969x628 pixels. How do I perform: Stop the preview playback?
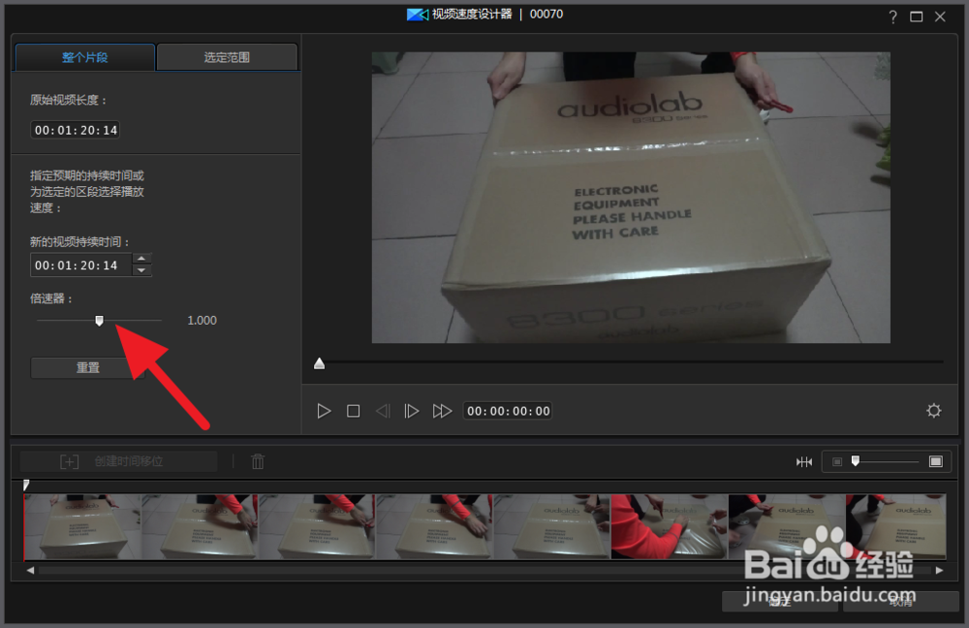pyautogui.click(x=354, y=411)
